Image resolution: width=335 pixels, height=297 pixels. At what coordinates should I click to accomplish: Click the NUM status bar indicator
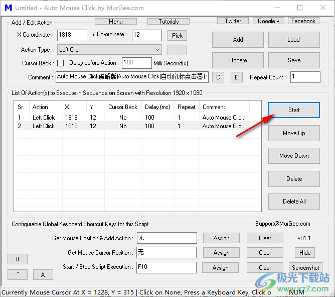coord(296,292)
